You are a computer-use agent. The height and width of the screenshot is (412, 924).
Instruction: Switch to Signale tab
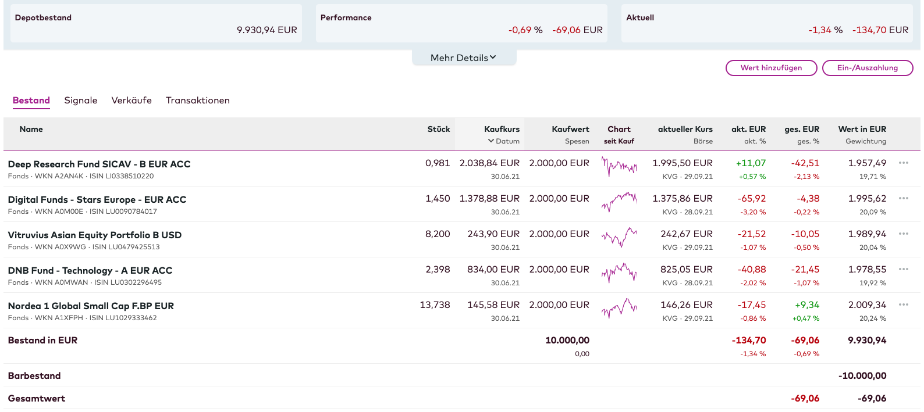coord(81,101)
